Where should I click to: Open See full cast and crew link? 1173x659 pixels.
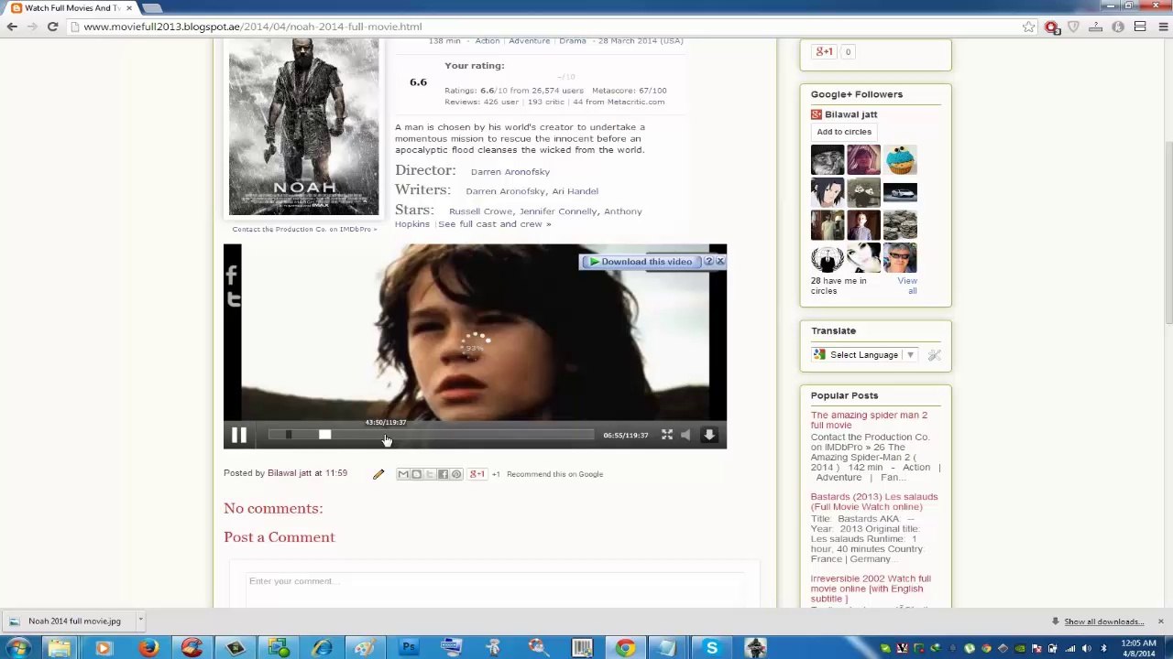point(495,224)
